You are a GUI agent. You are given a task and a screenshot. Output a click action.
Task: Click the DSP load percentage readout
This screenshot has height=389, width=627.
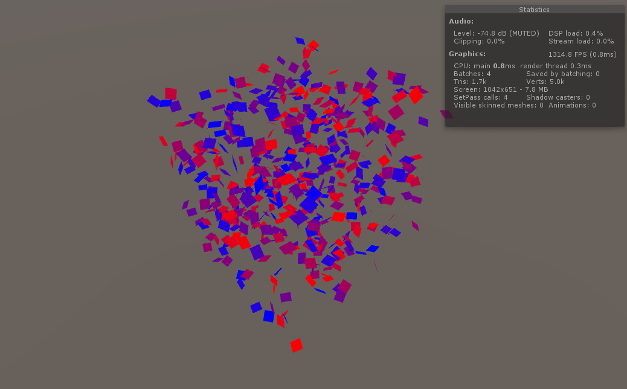click(x=575, y=33)
